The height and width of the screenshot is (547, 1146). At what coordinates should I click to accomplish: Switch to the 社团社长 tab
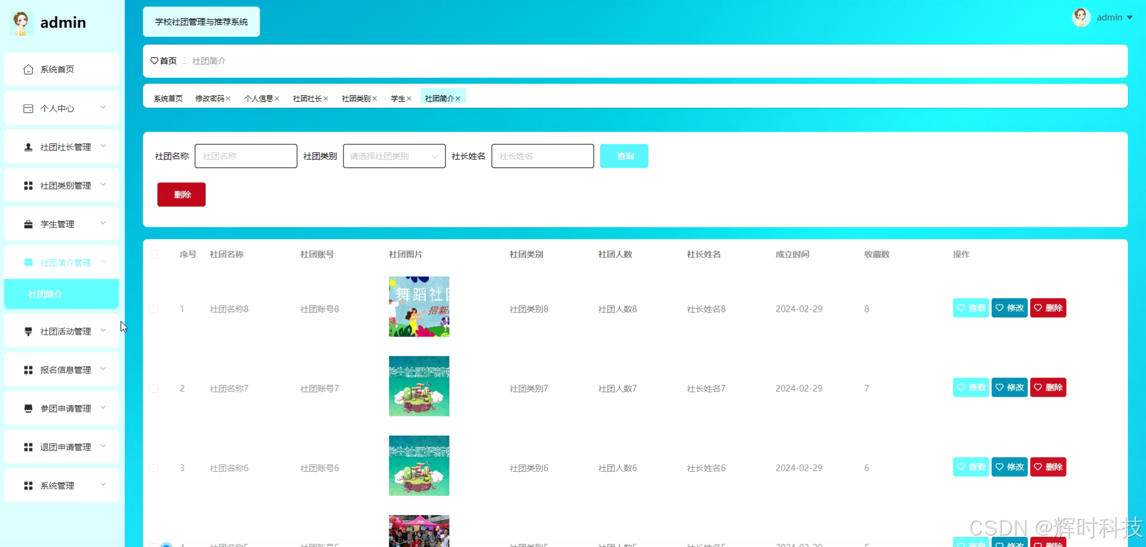click(x=307, y=99)
